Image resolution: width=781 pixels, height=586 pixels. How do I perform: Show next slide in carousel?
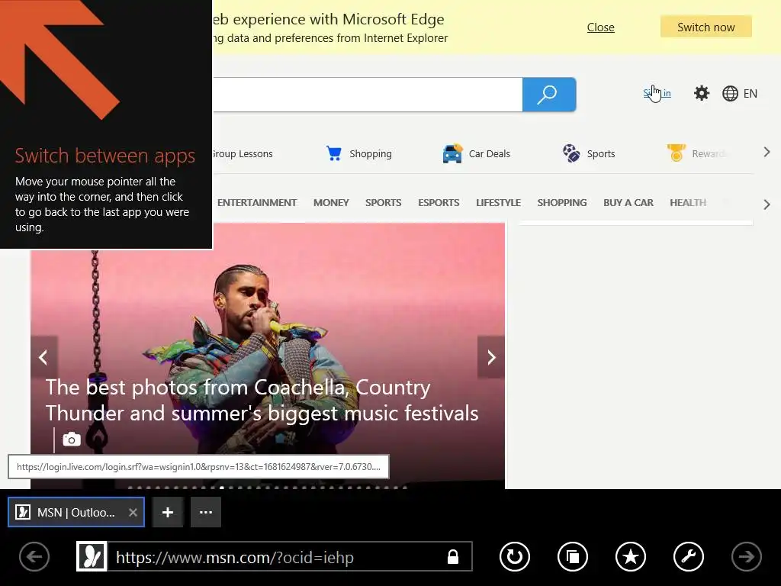491,357
